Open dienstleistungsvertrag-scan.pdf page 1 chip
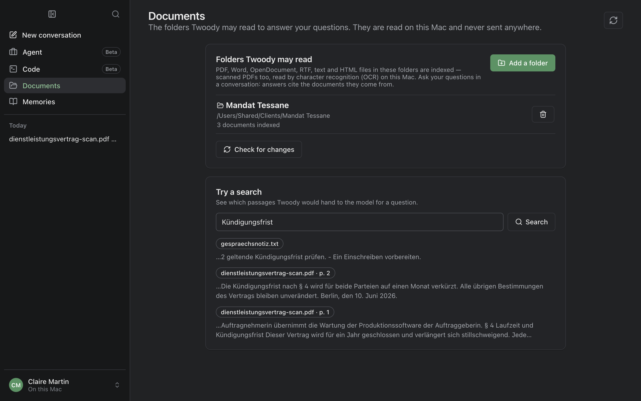Viewport: 641px width, 401px height. tap(275, 312)
